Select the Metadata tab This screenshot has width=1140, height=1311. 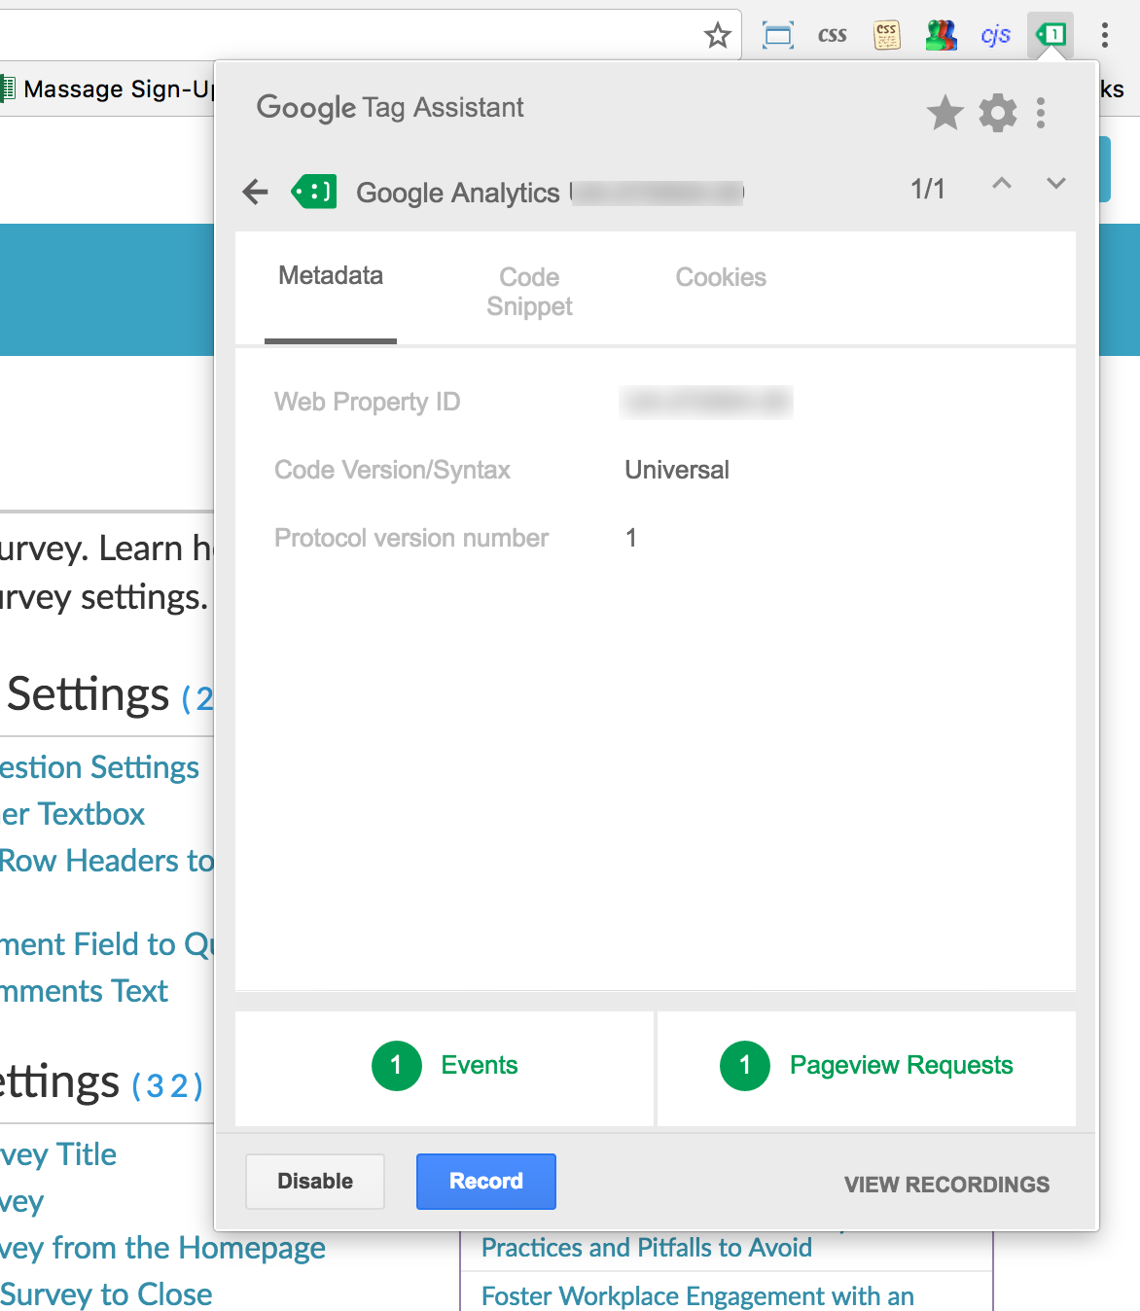pos(331,275)
